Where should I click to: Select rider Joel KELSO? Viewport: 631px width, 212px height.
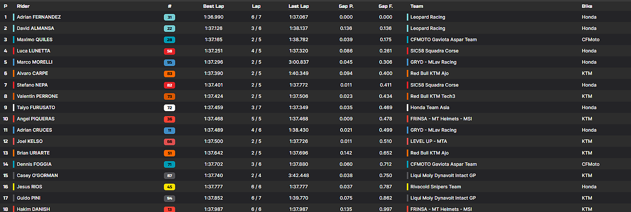(30, 142)
